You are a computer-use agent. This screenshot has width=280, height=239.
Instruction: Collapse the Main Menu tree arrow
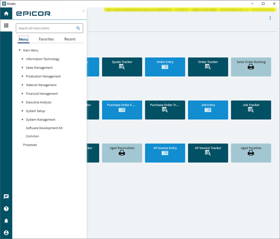click(x=20, y=51)
